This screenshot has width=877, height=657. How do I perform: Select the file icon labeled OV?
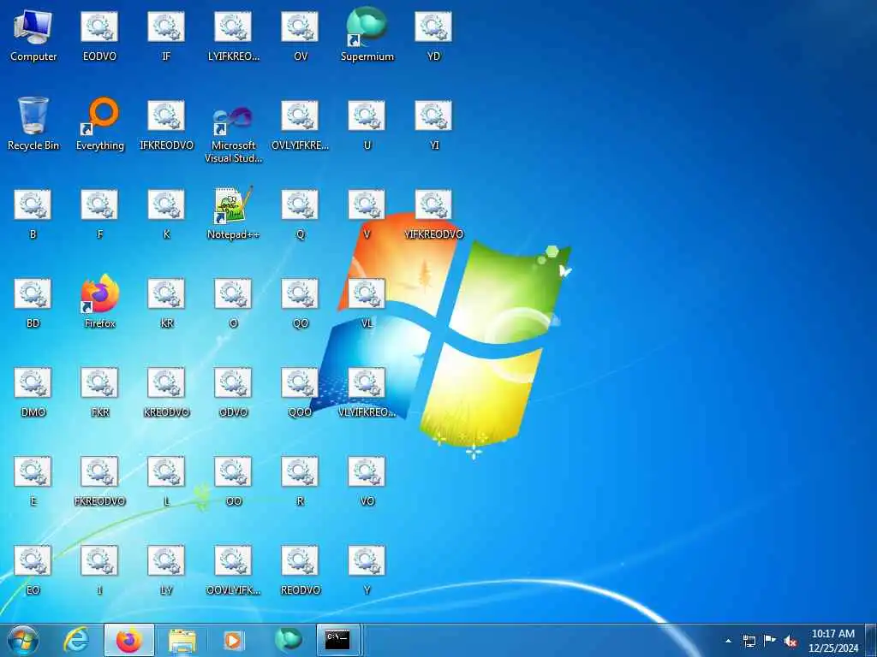click(301, 35)
